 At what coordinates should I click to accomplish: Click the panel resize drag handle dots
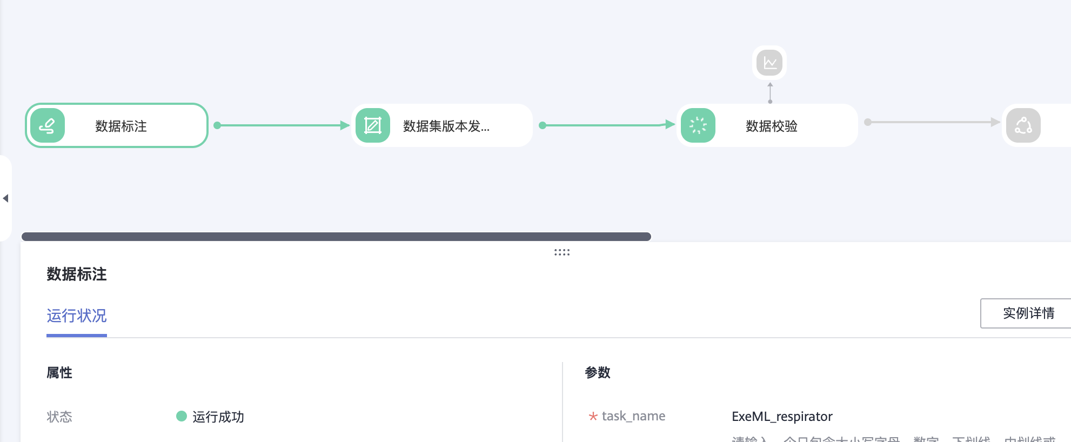(x=562, y=252)
